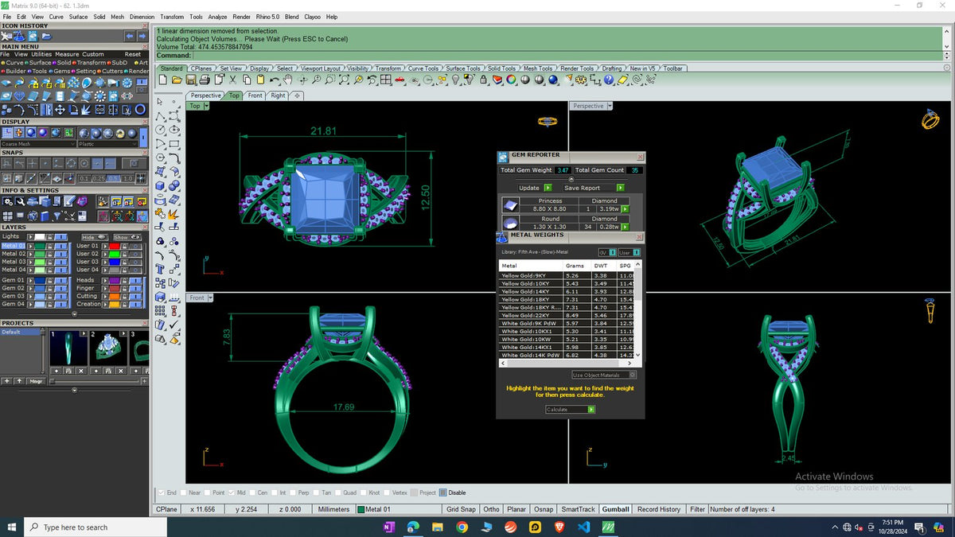Select the Pan hand tool

(288, 80)
